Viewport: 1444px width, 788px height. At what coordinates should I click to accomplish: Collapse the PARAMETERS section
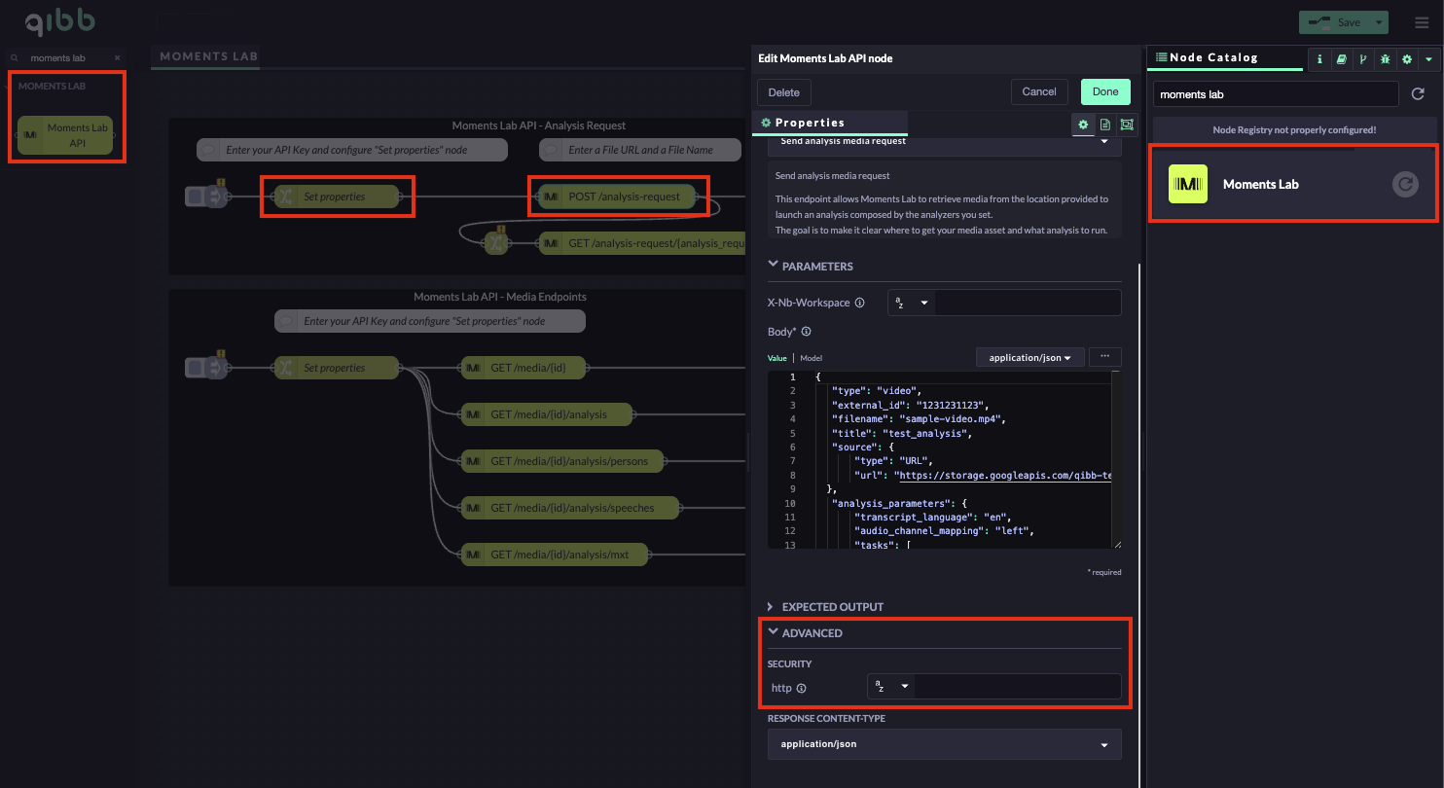[x=773, y=266]
